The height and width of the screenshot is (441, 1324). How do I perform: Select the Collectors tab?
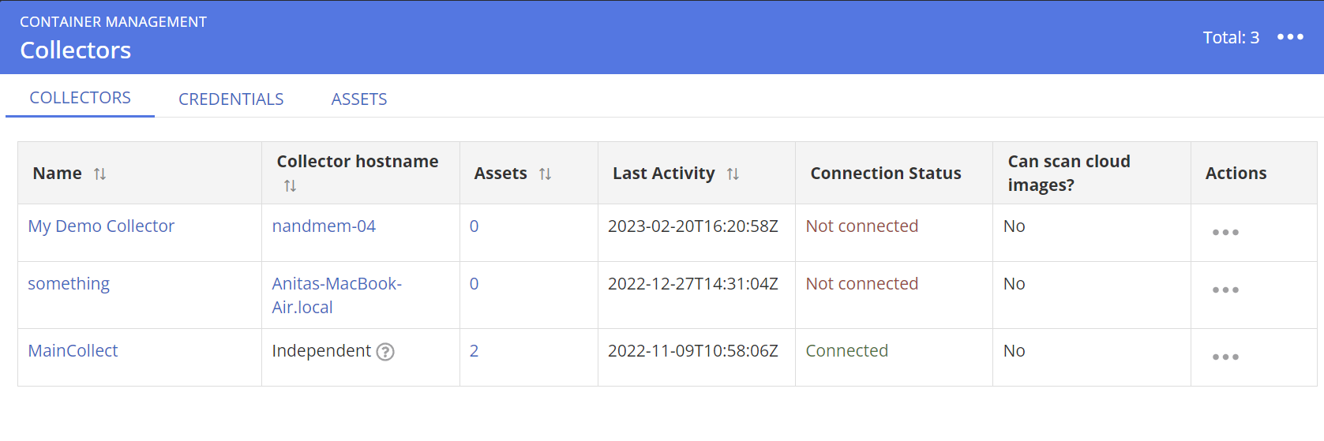pos(80,98)
